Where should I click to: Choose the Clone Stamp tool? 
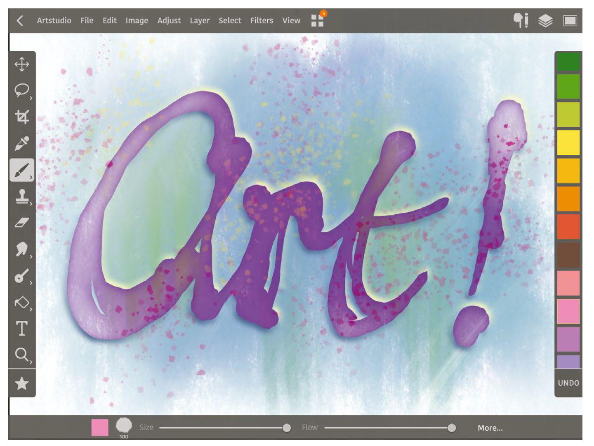click(x=22, y=196)
